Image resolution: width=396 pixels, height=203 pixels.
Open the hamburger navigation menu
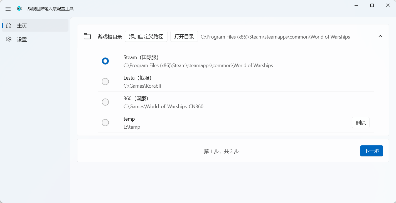tap(8, 9)
